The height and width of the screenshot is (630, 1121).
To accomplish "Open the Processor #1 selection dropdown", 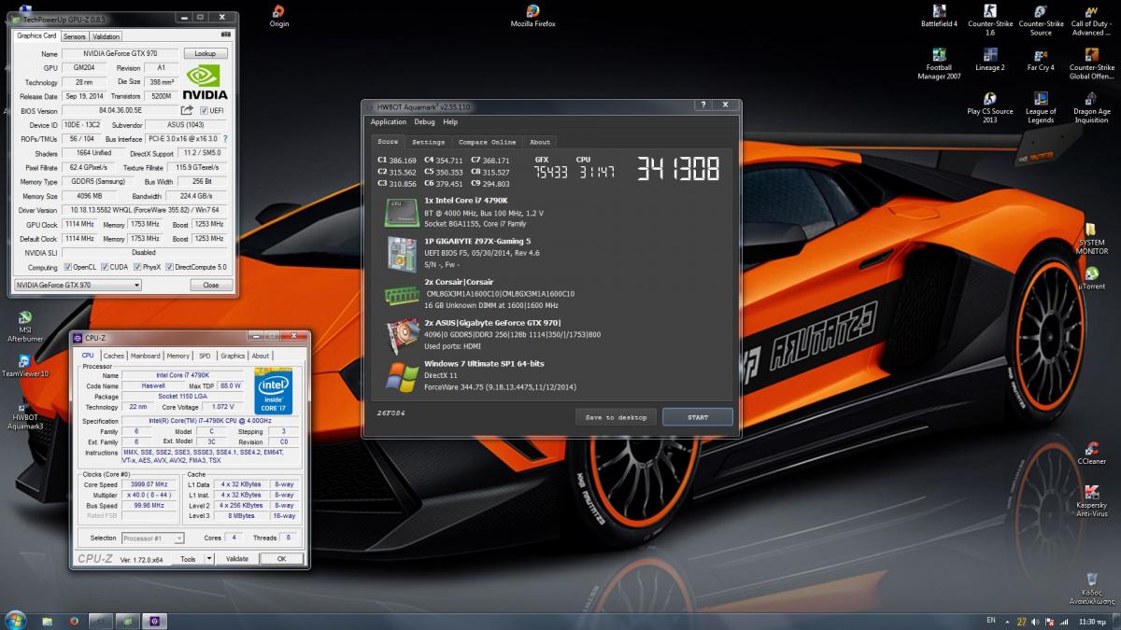I will [x=152, y=538].
